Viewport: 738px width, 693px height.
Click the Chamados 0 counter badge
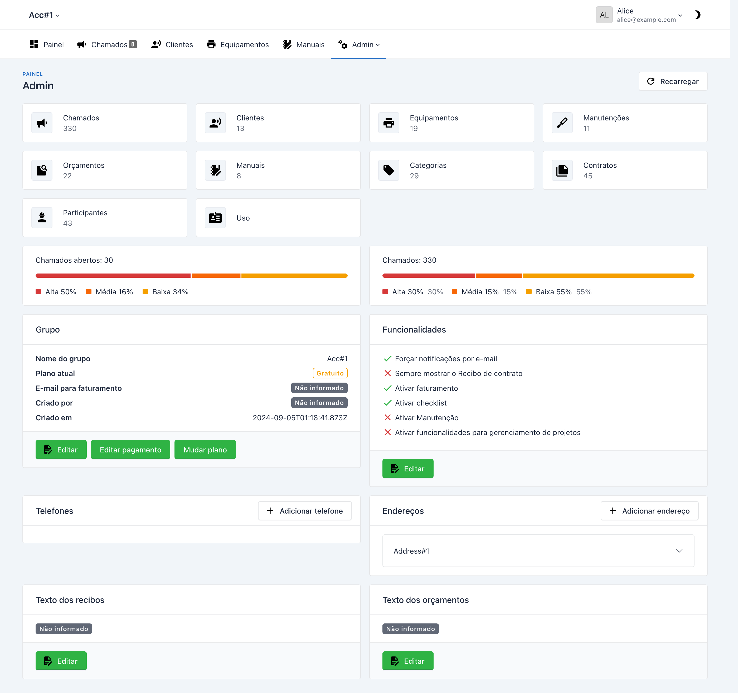click(133, 45)
